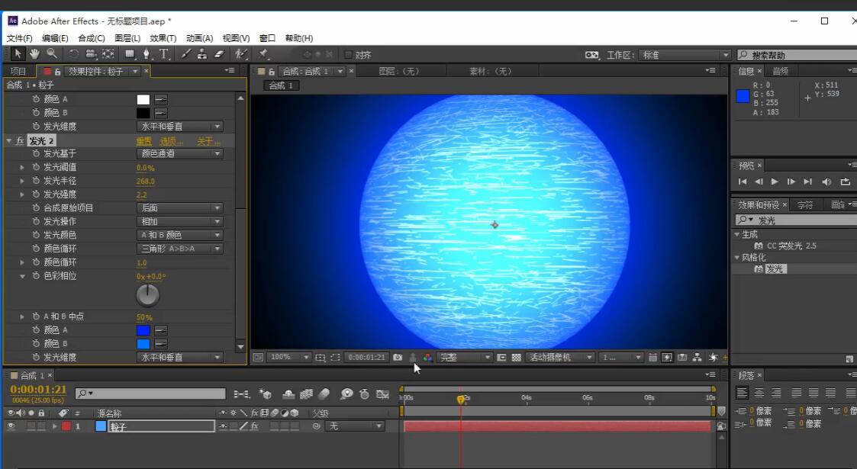This screenshot has width=857, height=469.
Task: Select the Horizontal Type tool
Action: point(163,54)
